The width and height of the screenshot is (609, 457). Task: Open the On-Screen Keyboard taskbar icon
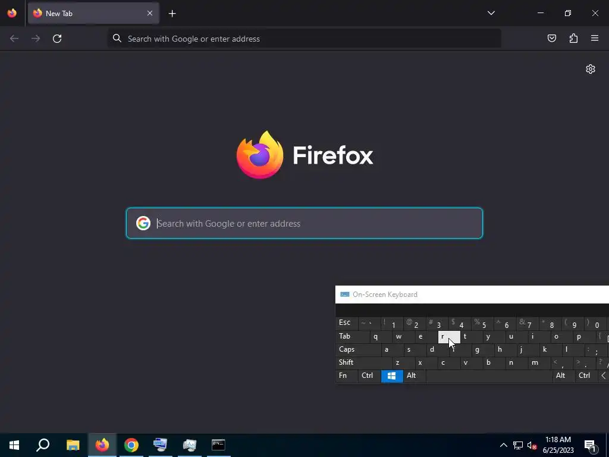click(x=161, y=445)
